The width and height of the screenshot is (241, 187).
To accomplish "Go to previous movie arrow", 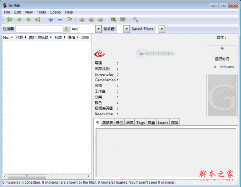I will [x=19, y=20].
